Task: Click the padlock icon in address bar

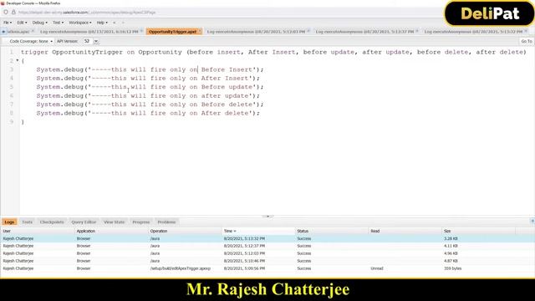Action: [13, 13]
